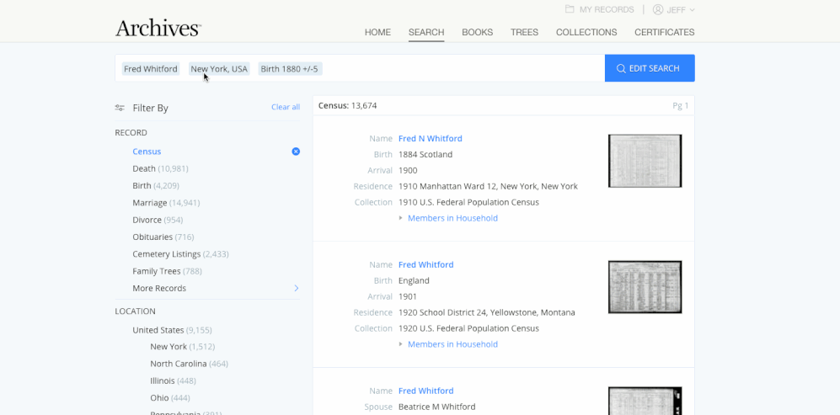
Task: Click the Birth 1880 +/-5 search tag
Action: 289,68
